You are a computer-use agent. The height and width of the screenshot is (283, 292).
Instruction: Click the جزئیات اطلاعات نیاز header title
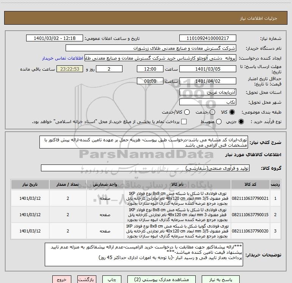coord(258,18)
